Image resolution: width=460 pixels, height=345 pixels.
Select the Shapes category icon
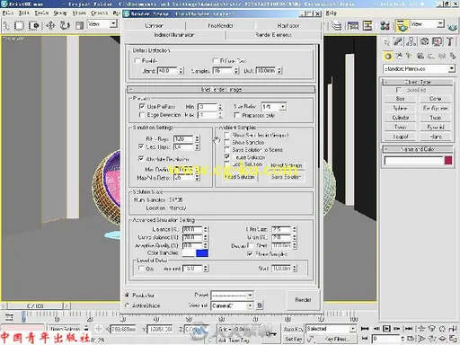399,56
